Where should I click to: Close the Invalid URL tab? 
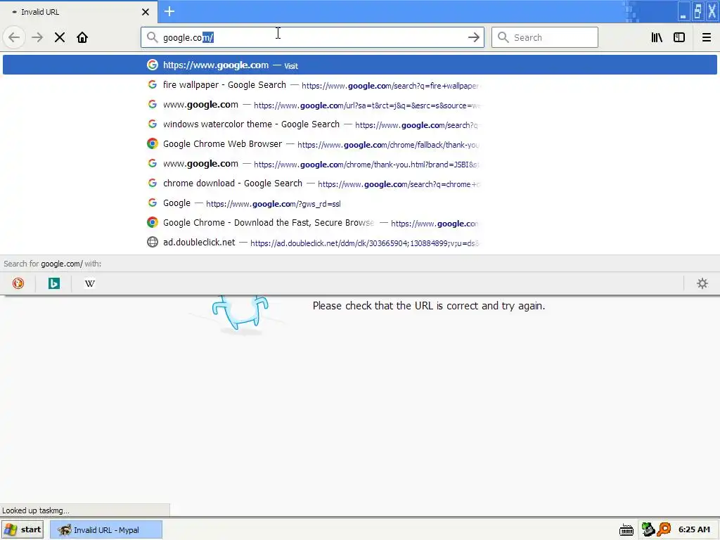[x=146, y=12]
